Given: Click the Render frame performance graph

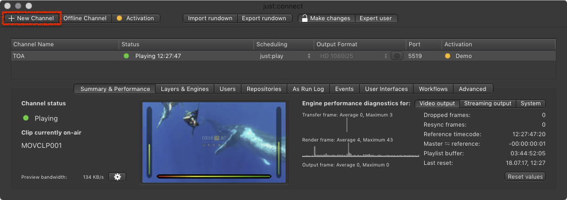Looking at the screenshot, I should coord(360,150).
